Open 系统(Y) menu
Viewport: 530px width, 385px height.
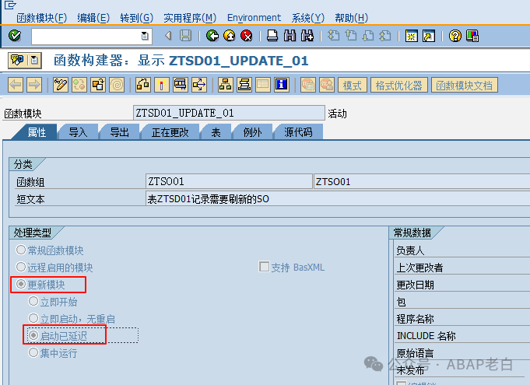(x=308, y=18)
